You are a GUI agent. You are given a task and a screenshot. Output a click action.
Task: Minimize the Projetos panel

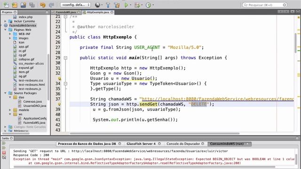tap(47, 12)
